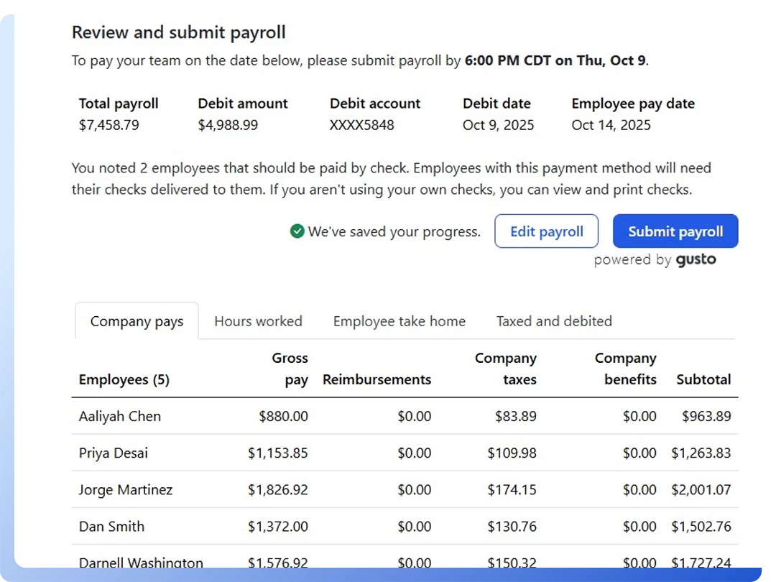Click Jorge Martinez's subtotal of $2,001.07
This screenshot has width=776, height=582.
click(701, 490)
